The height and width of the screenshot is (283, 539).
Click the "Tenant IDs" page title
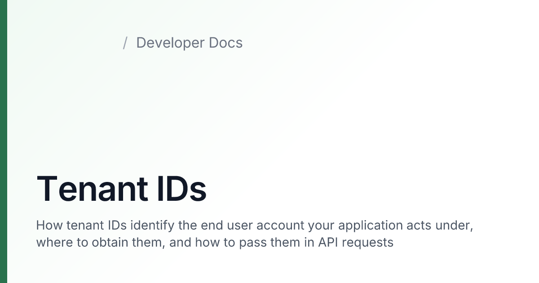pos(121,189)
